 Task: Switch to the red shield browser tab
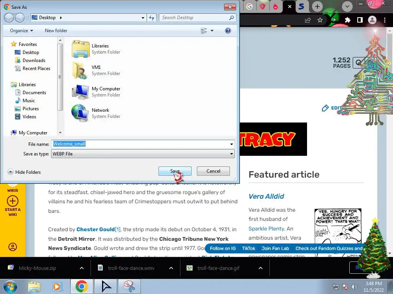tap(263, 7)
